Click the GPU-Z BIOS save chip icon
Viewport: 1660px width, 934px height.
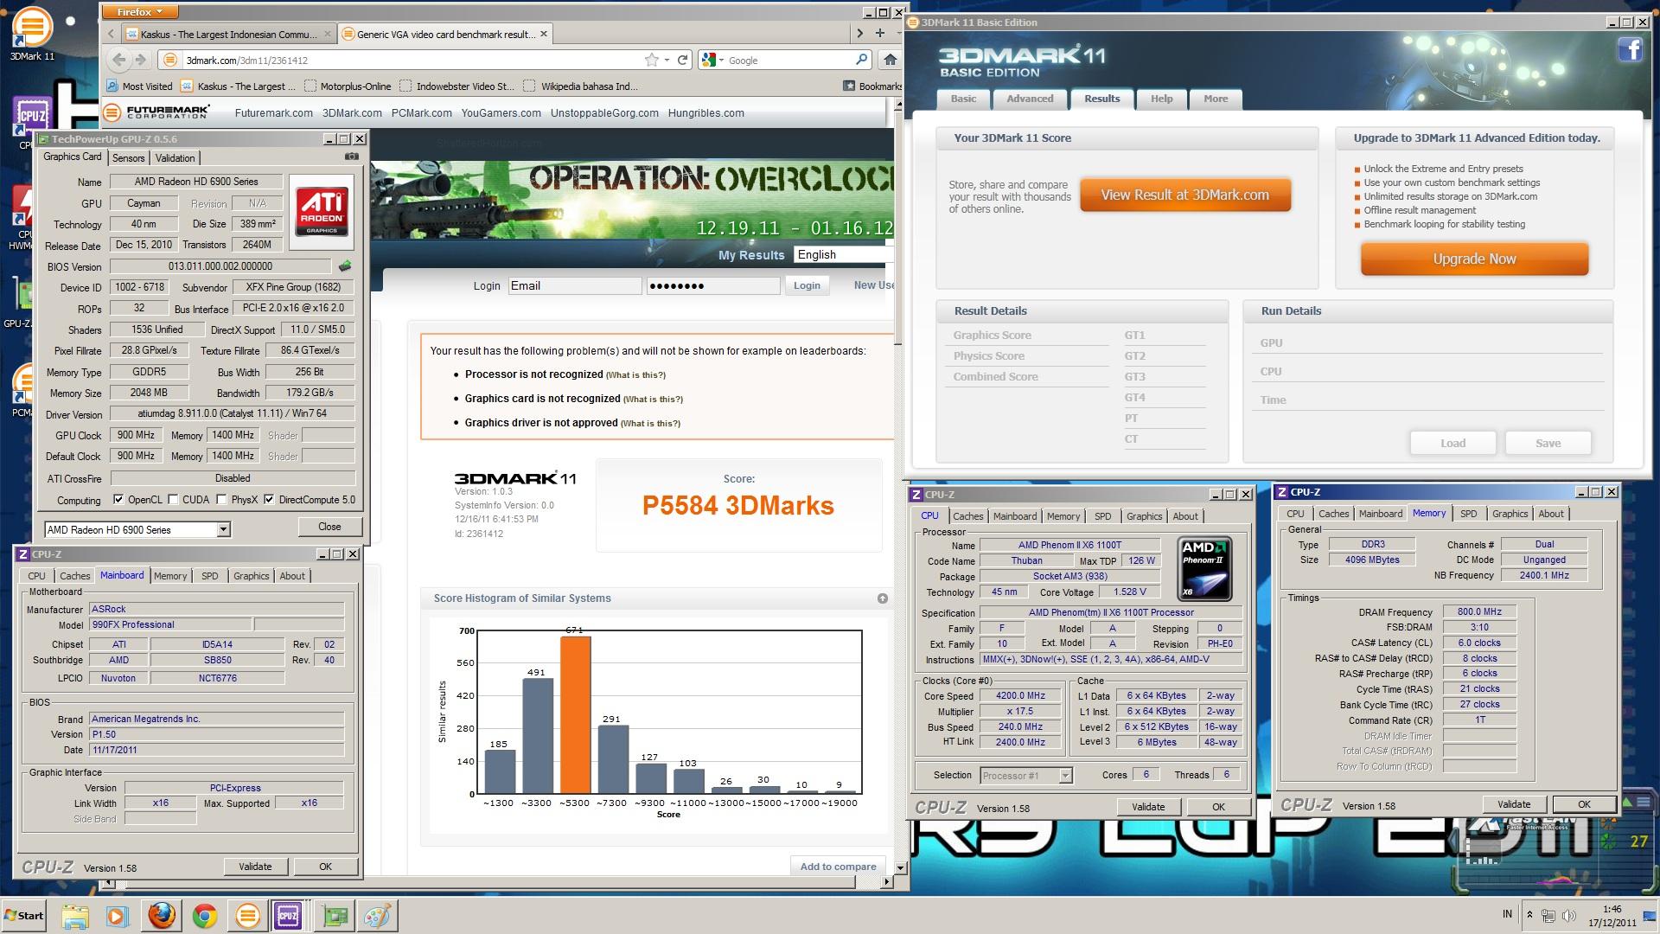[x=345, y=266]
